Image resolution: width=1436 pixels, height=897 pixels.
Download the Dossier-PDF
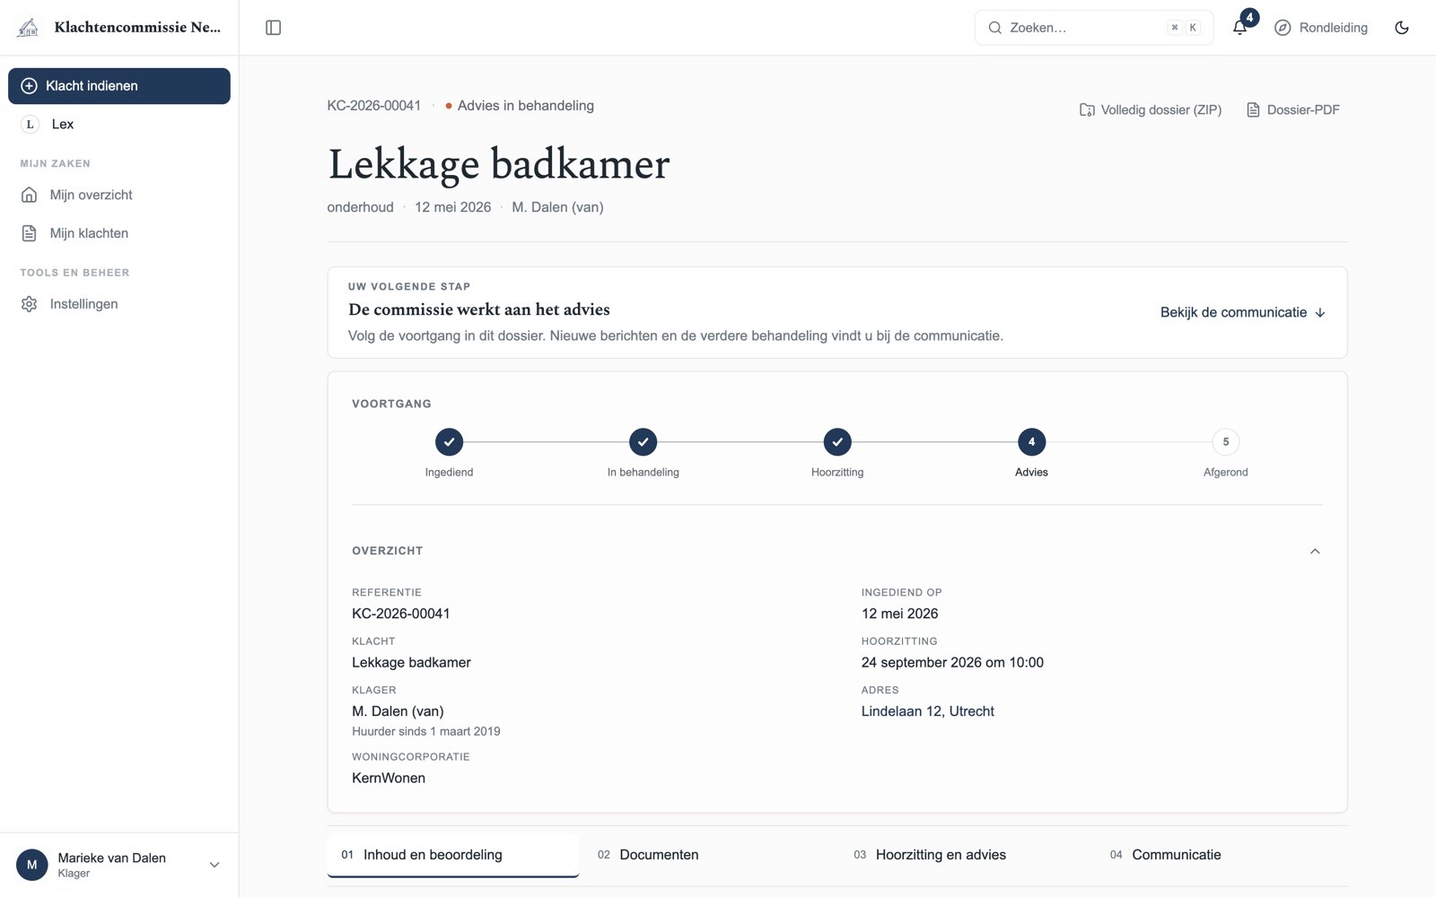coord(1293,109)
